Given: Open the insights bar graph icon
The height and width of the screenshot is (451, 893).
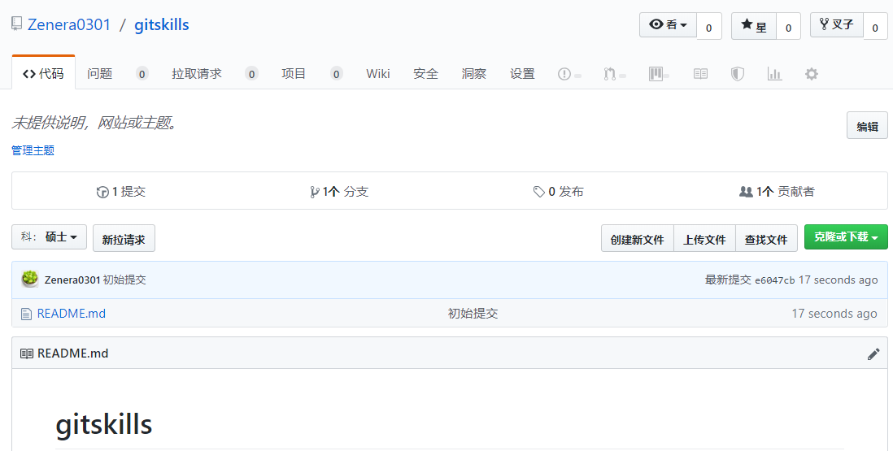Looking at the screenshot, I should [774, 74].
